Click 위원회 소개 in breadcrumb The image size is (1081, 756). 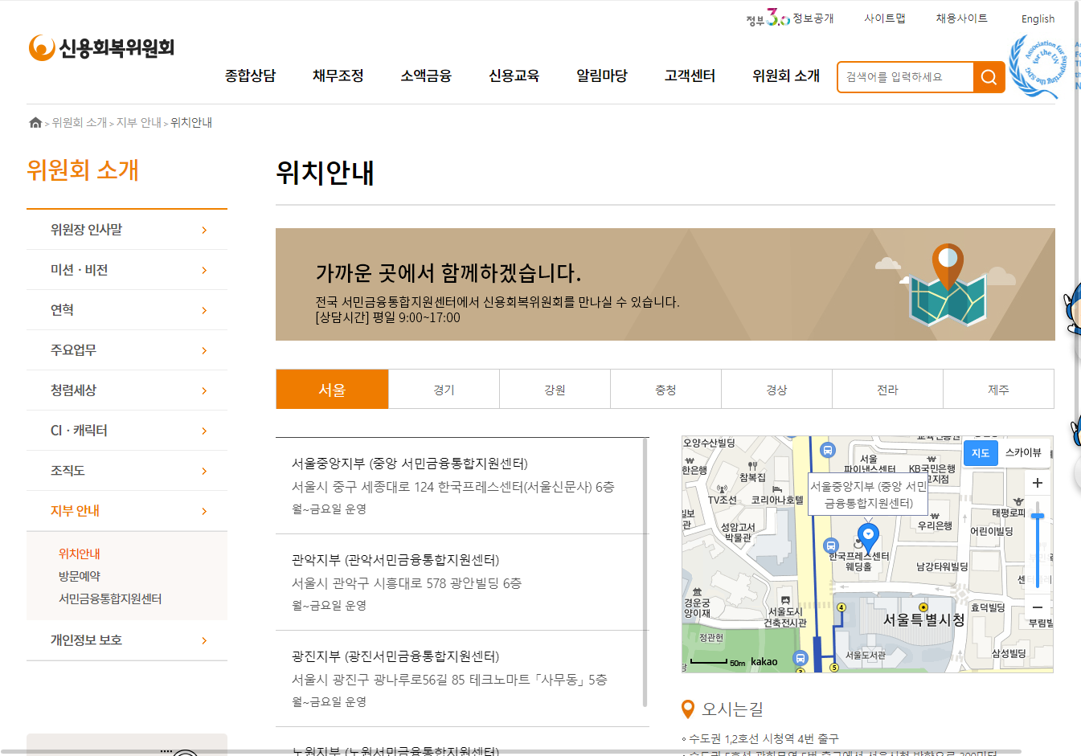click(80, 123)
